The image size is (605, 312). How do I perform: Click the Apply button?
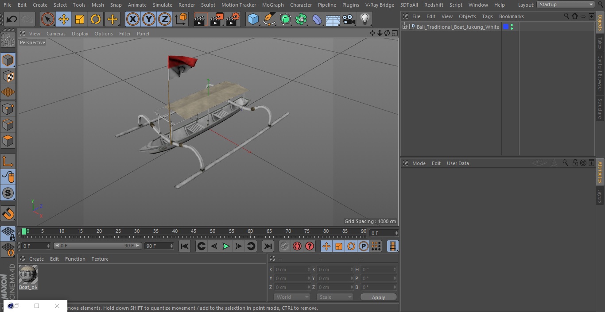378,297
